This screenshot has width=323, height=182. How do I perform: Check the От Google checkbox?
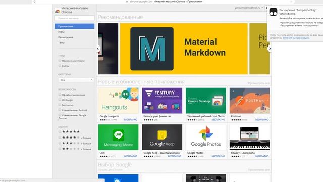60,100
